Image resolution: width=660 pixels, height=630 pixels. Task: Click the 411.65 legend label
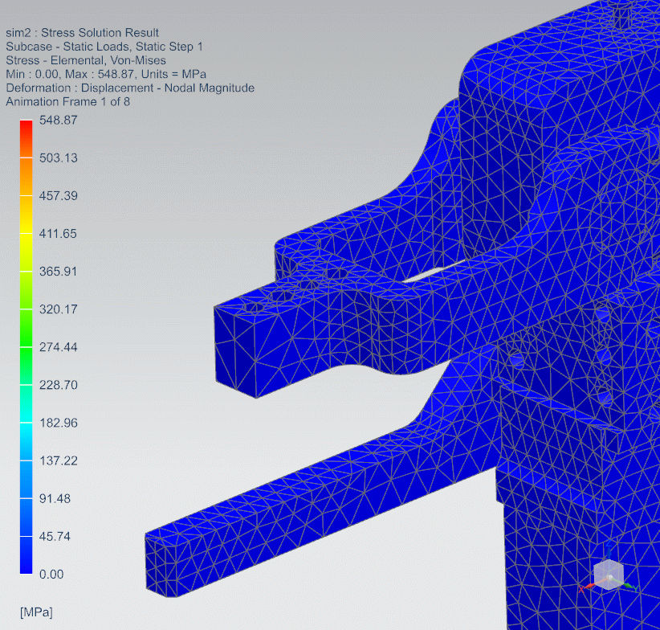coord(59,234)
